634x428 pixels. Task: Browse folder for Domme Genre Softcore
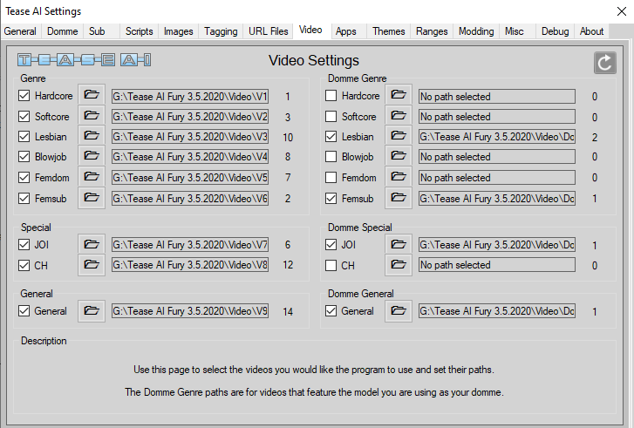point(399,116)
